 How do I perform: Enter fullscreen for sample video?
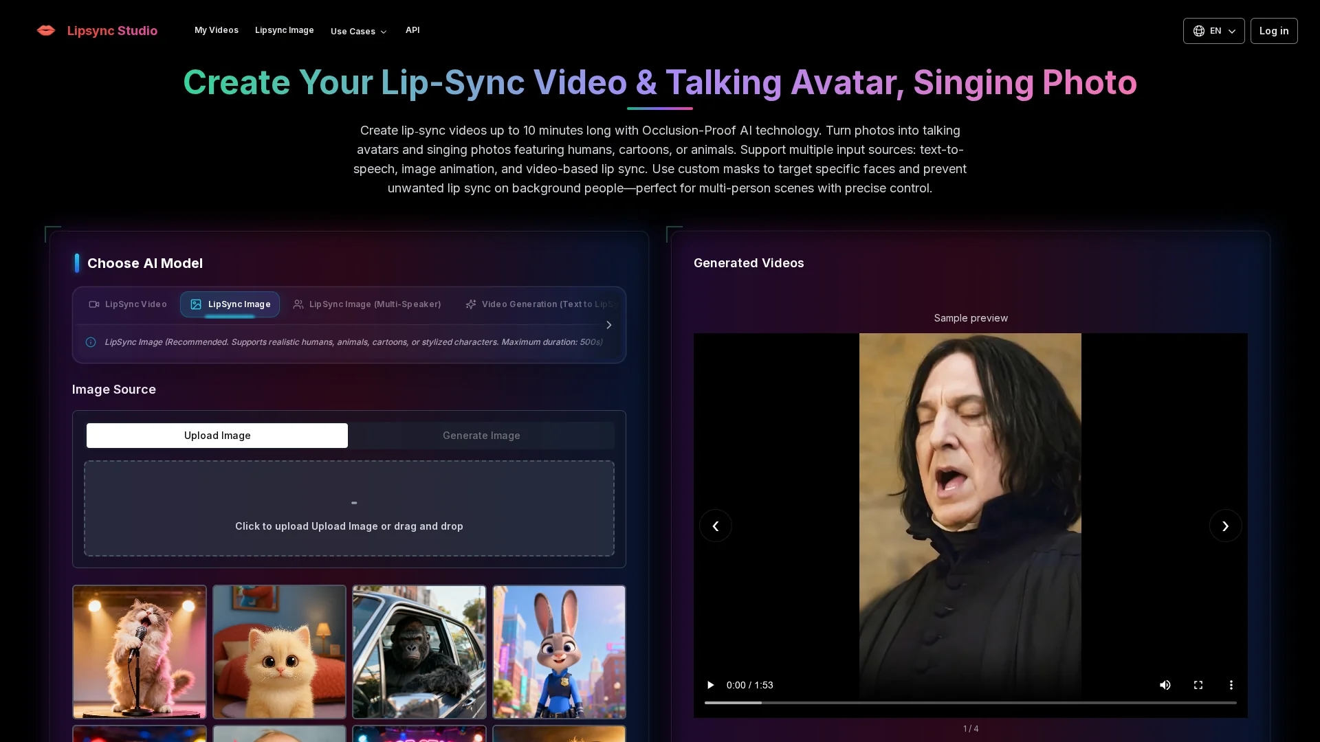coord(1198,685)
